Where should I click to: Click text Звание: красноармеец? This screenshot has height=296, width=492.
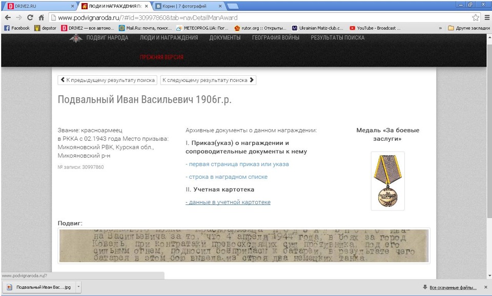pyautogui.click(x=90, y=130)
